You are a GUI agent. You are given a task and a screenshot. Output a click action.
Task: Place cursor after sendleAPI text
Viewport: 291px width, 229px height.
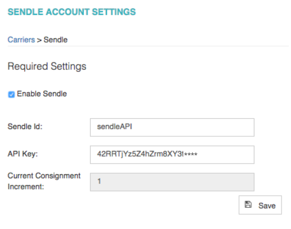(x=133, y=127)
